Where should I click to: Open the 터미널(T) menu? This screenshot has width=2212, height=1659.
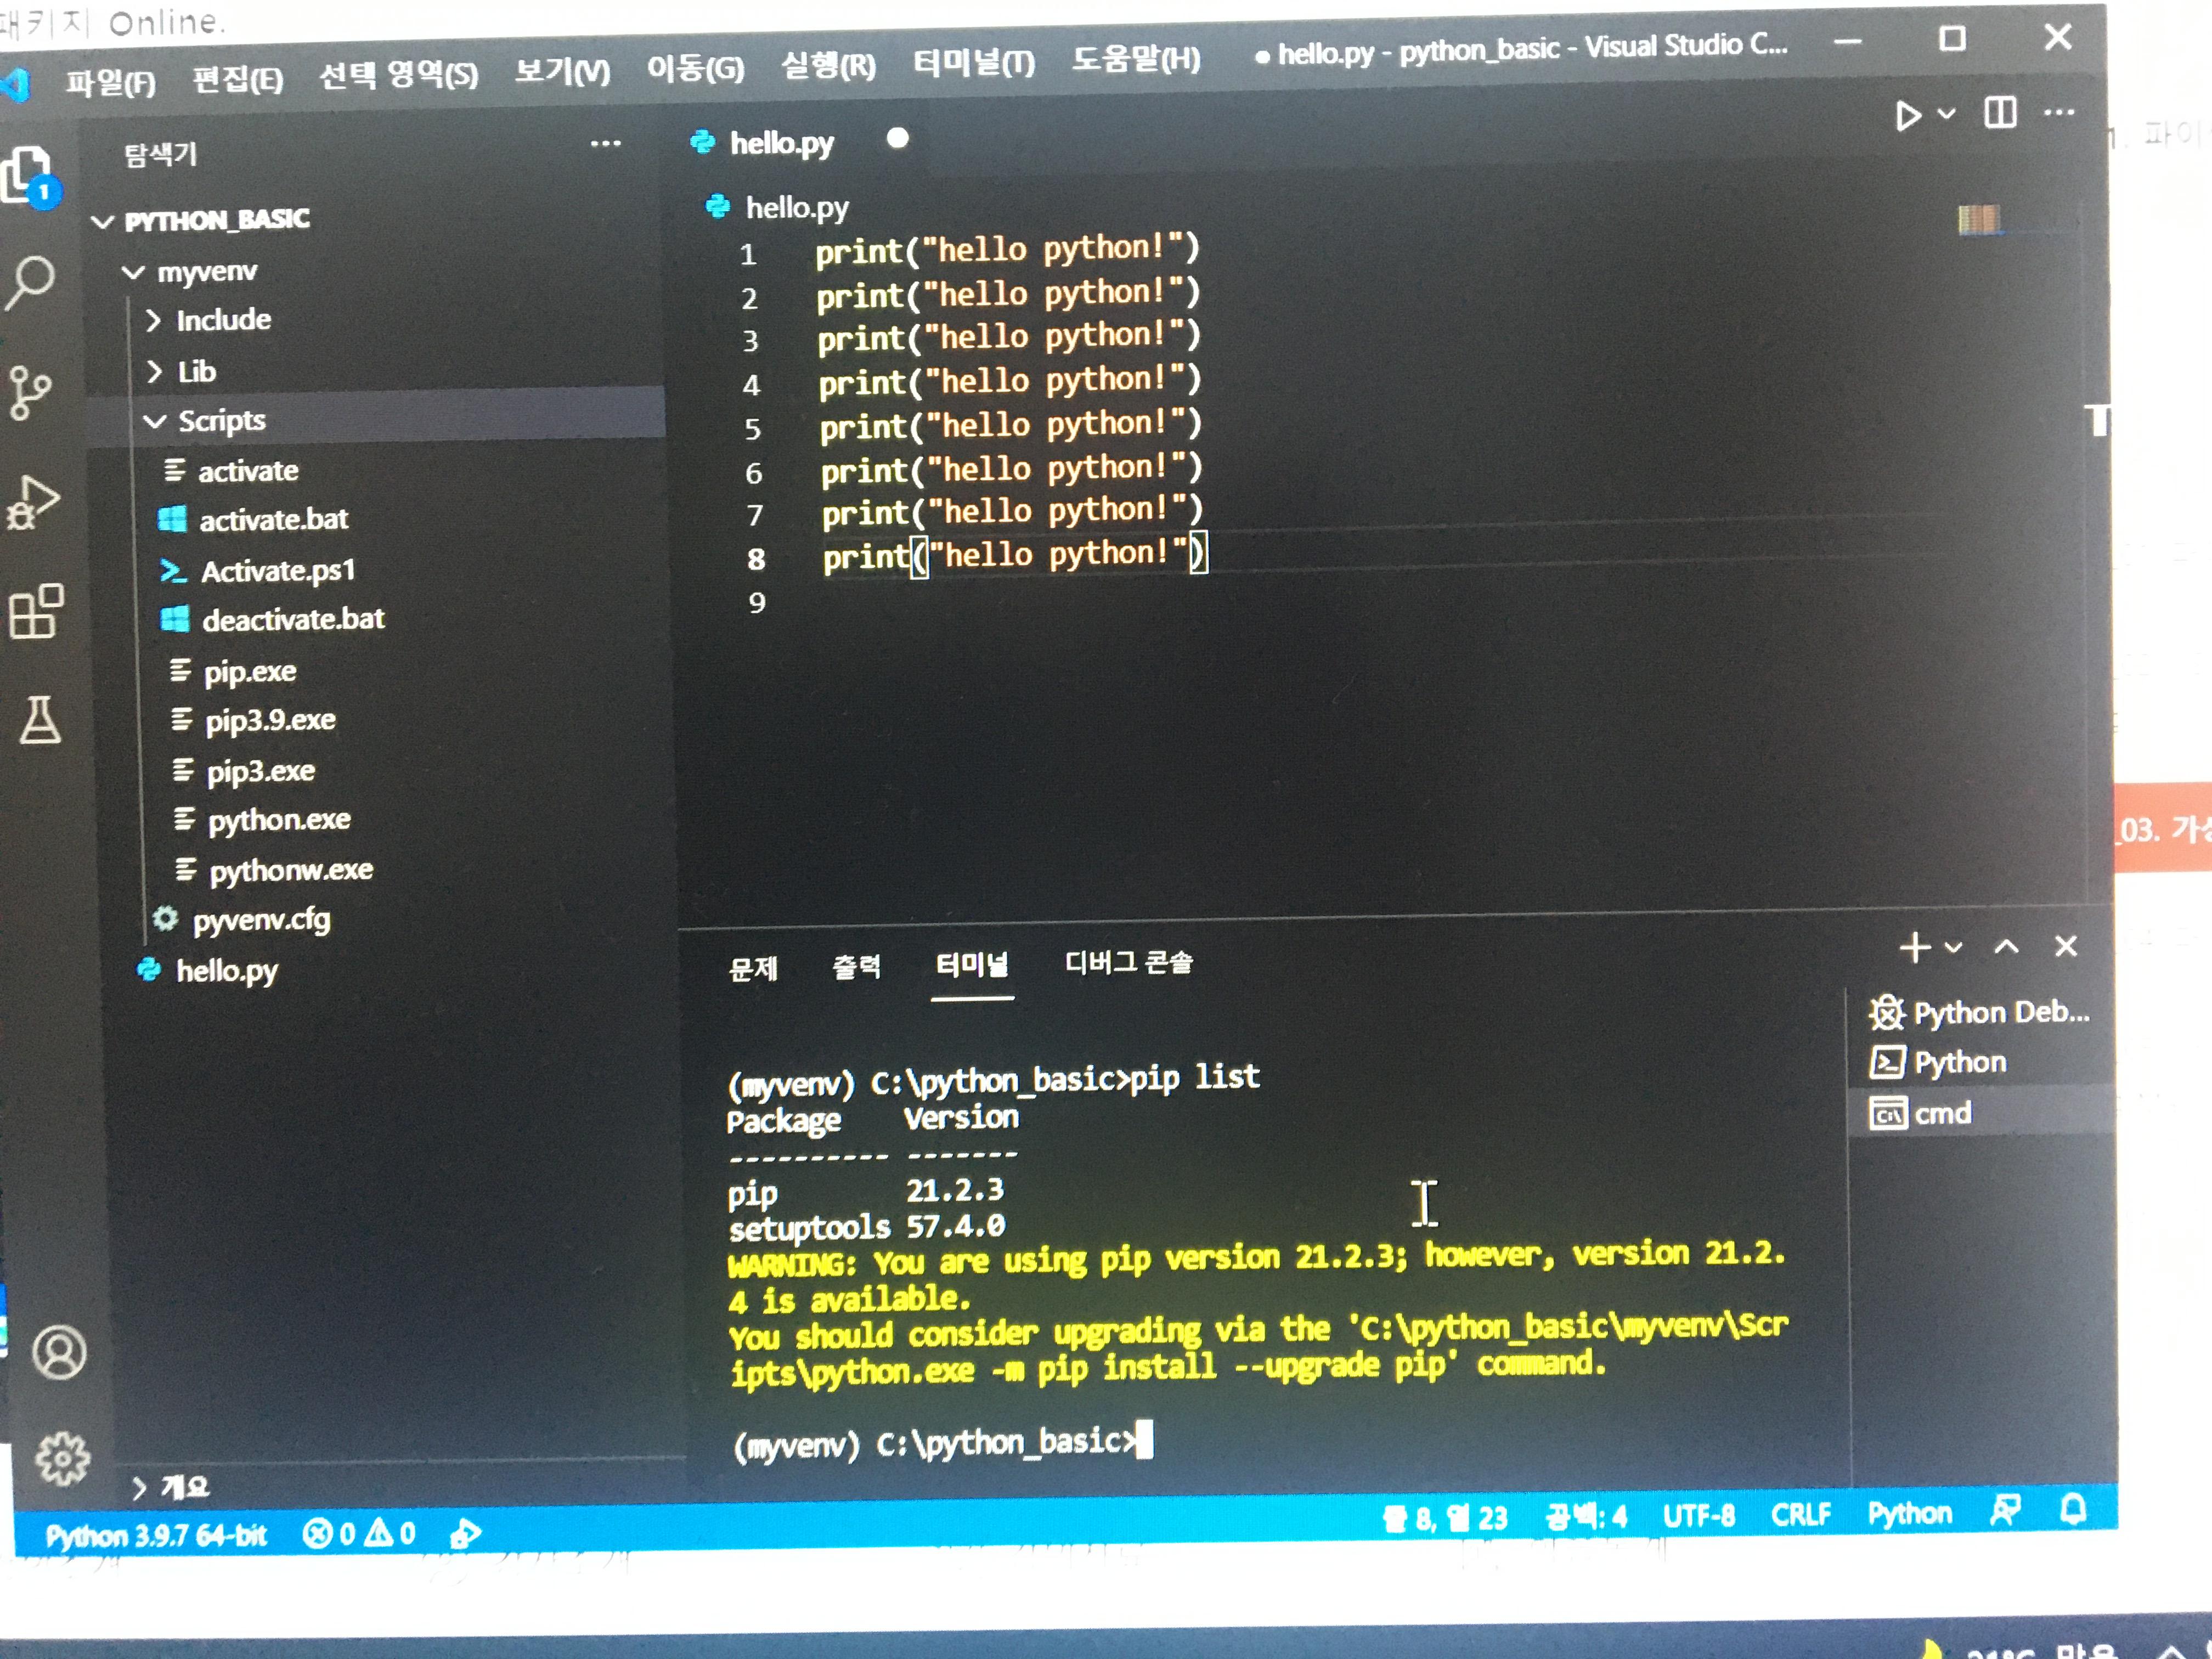973,63
